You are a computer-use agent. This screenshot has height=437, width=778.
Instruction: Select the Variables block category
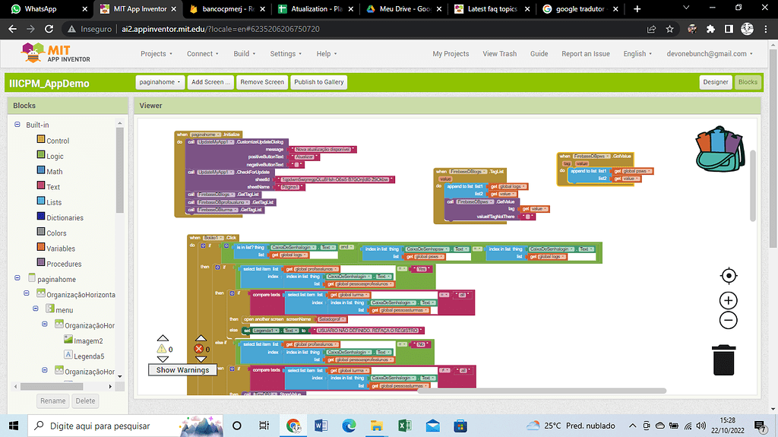[60, 249]
